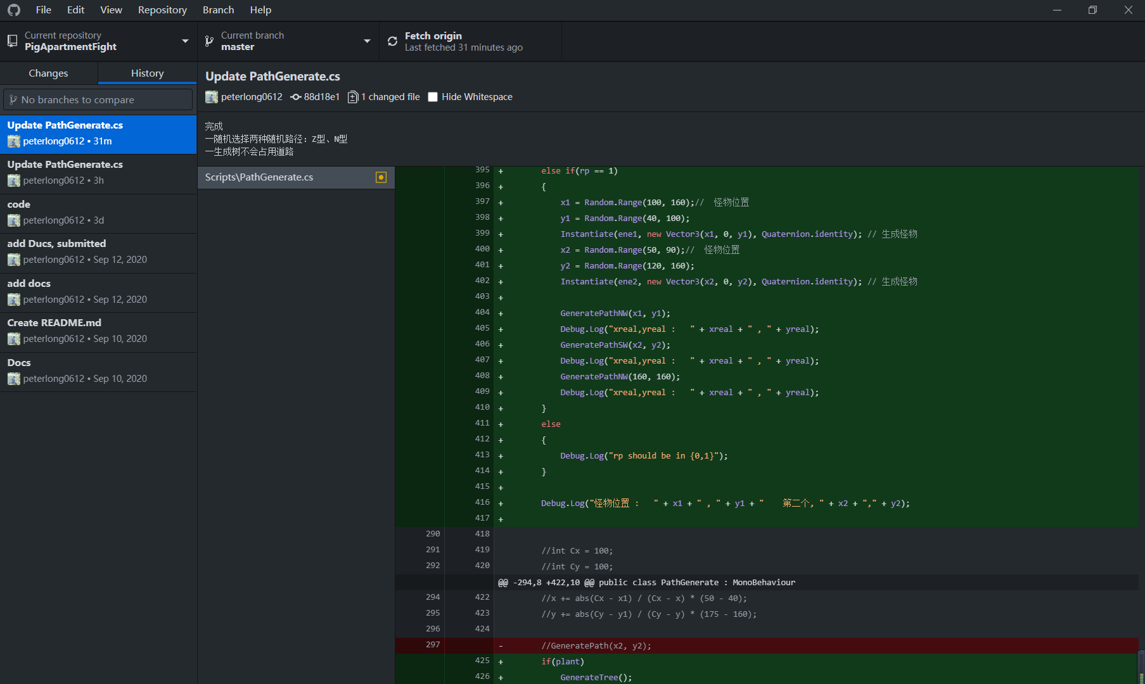Screen dimensions: 1145x684
Task: Click the commit hash 88d18e1 icon
Action: (296, 97)
